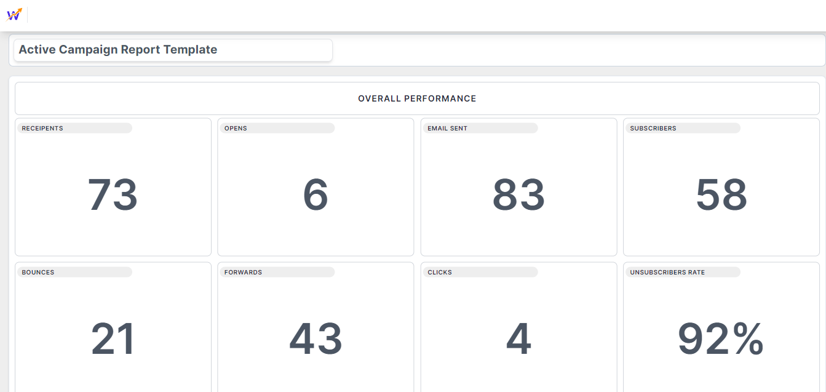Click the empty top navigation bar
This screenshot has height=392, width=826.
431,15
